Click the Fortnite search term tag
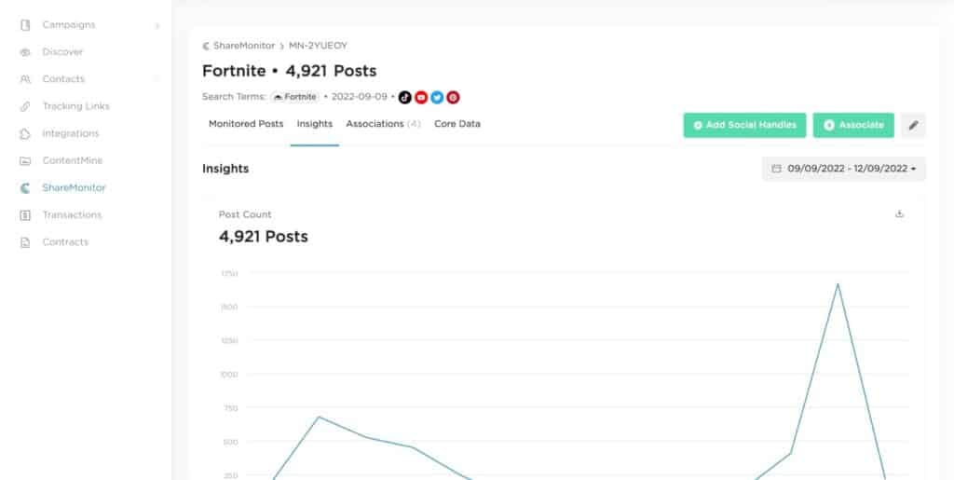The height and width of the screenshot is (480, 954). 295,97
